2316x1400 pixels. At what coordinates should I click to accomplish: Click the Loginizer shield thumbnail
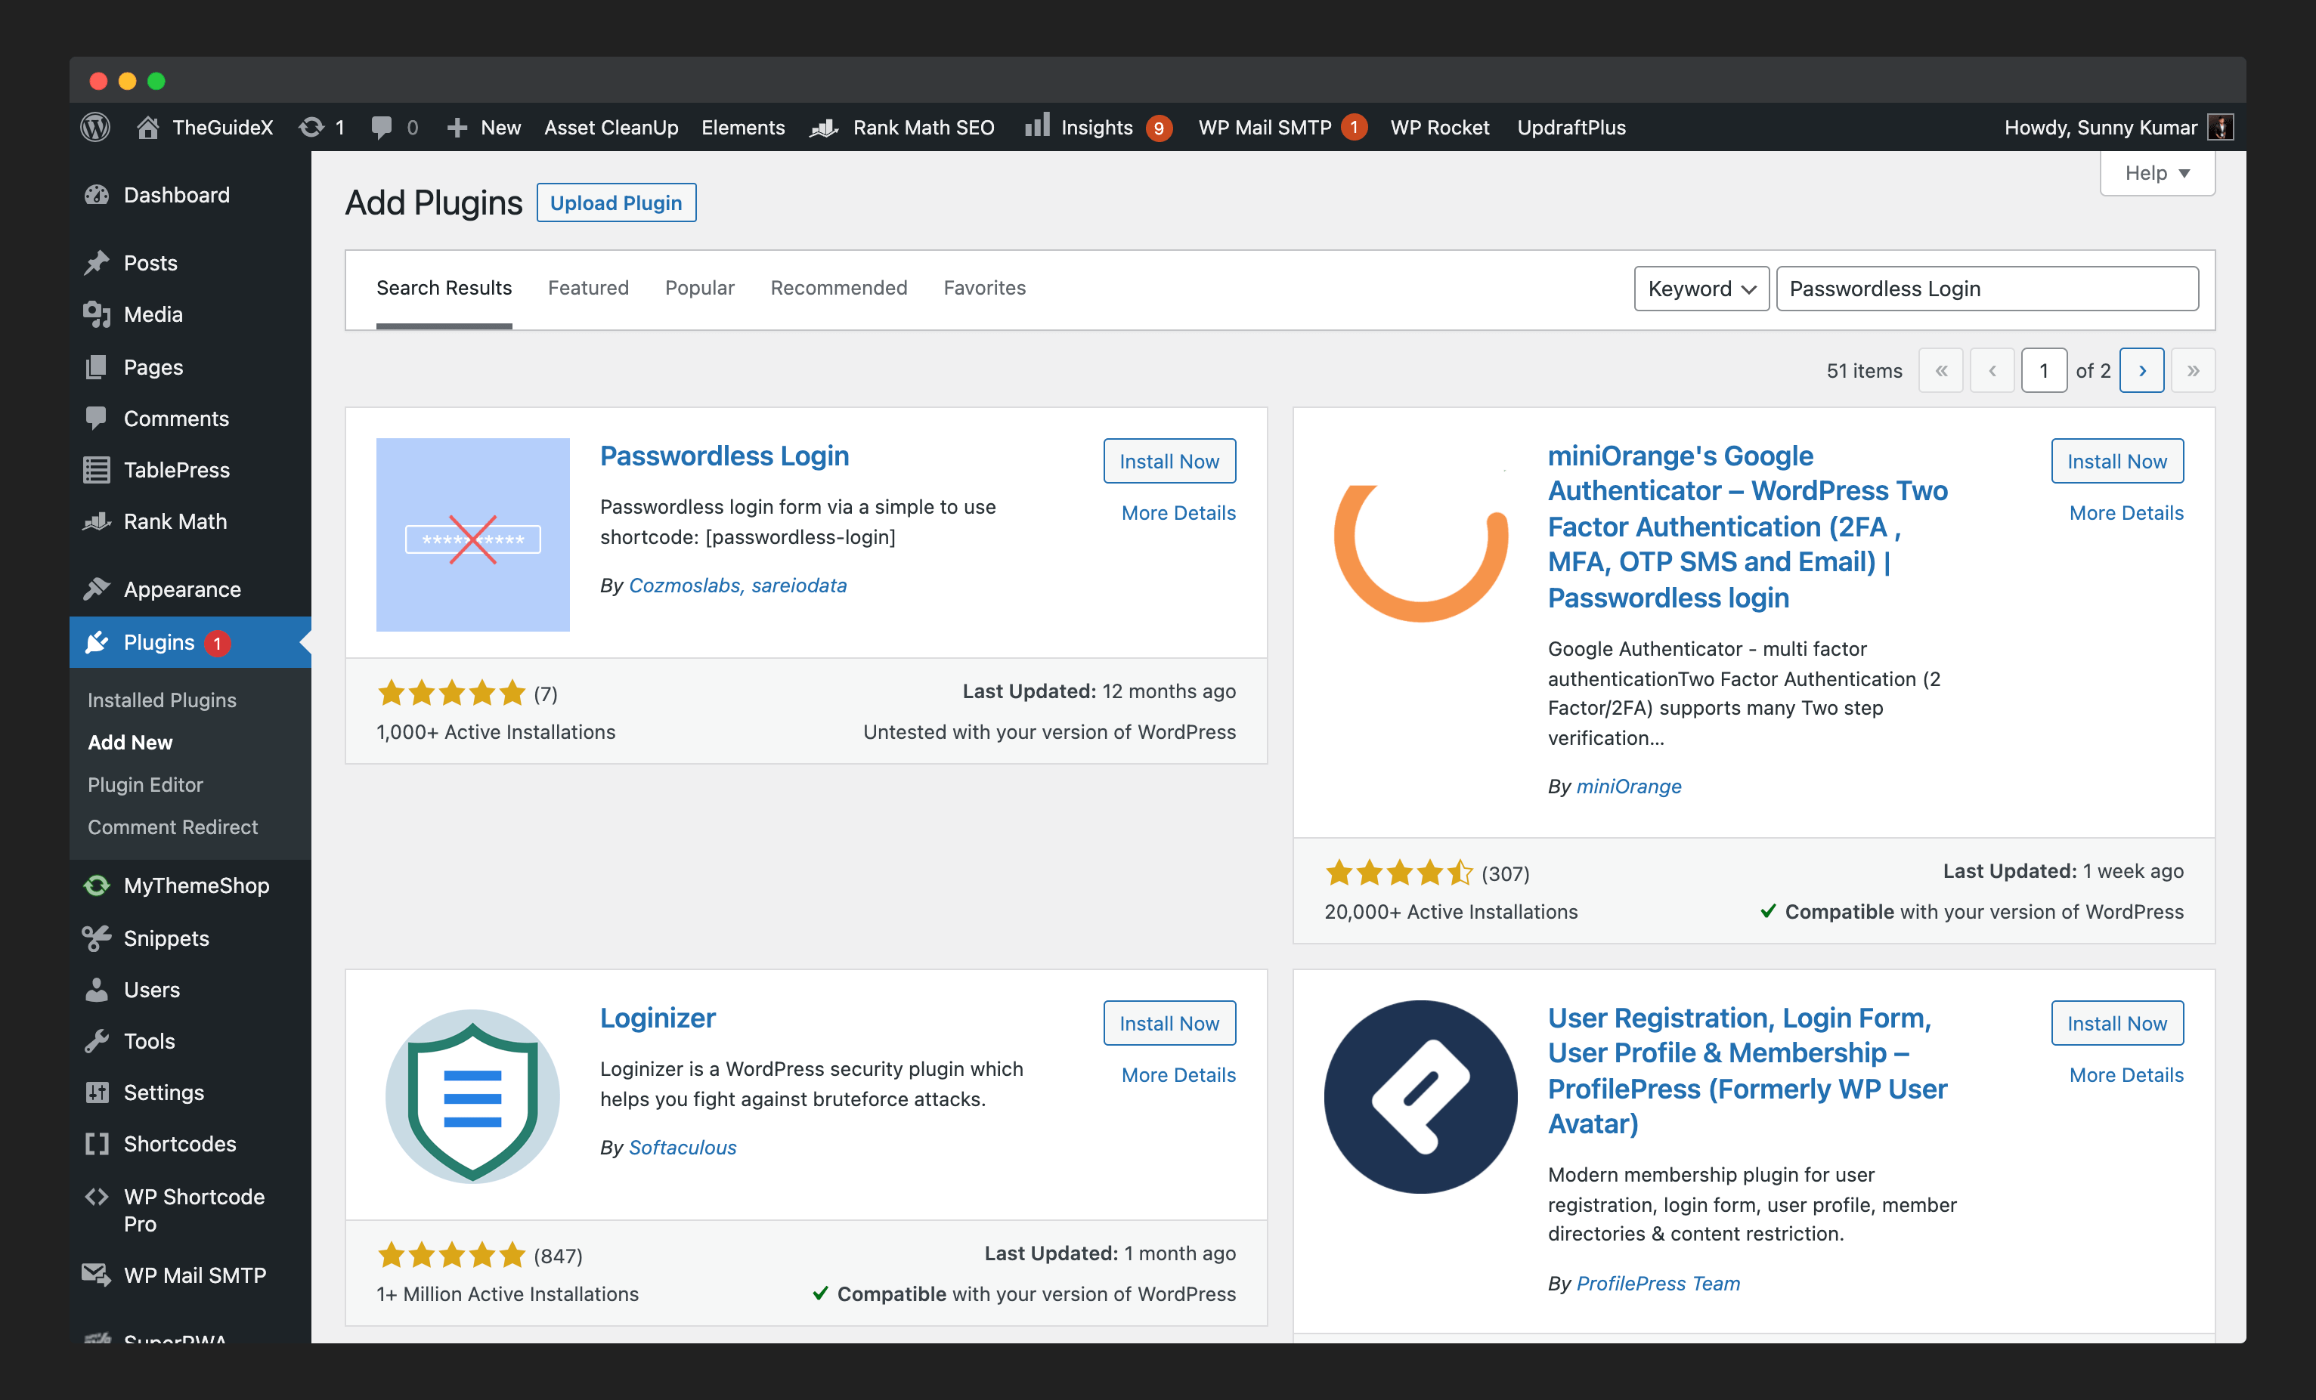pos(472,1096)
